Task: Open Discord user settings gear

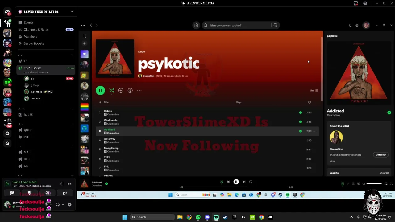Action: pos(69,204)
